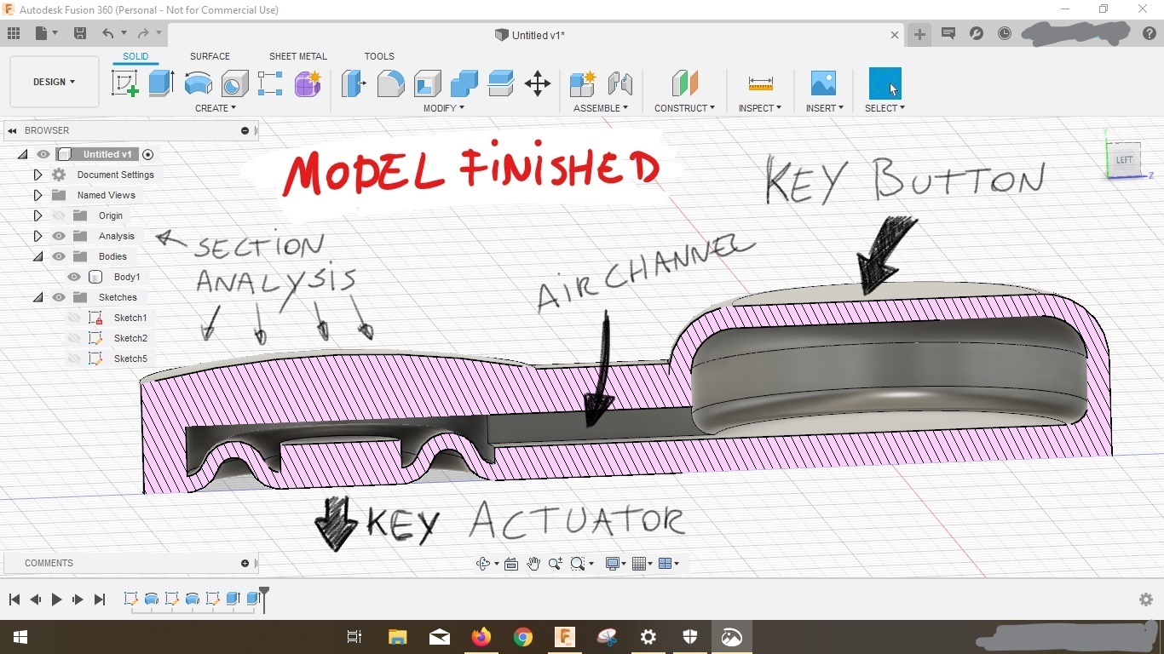The width and height of the screenshot is (1164, 654).
Task: Select the Offset Plane construct tool
Action: click(684, 83)
